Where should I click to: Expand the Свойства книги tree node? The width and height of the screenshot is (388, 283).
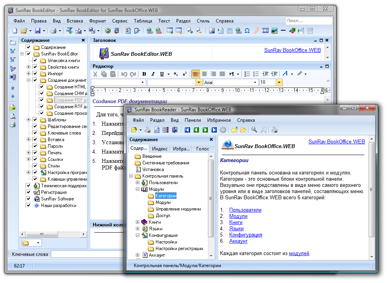28,67
